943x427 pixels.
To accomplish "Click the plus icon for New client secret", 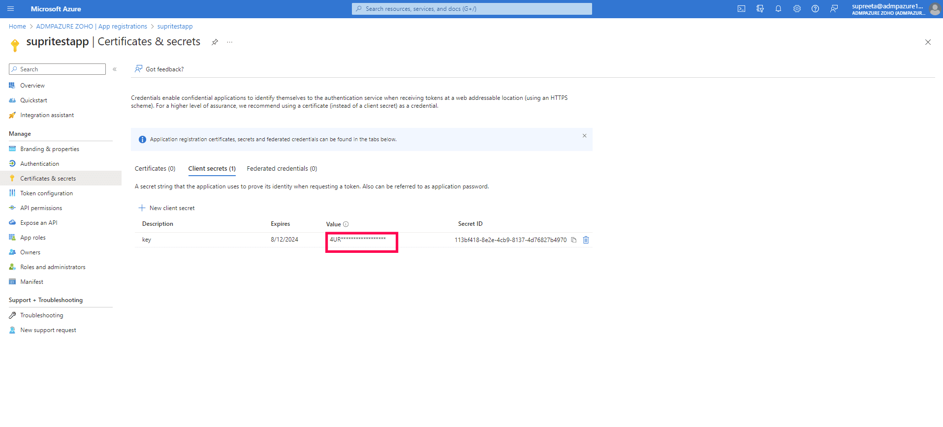I will [142, 208].
